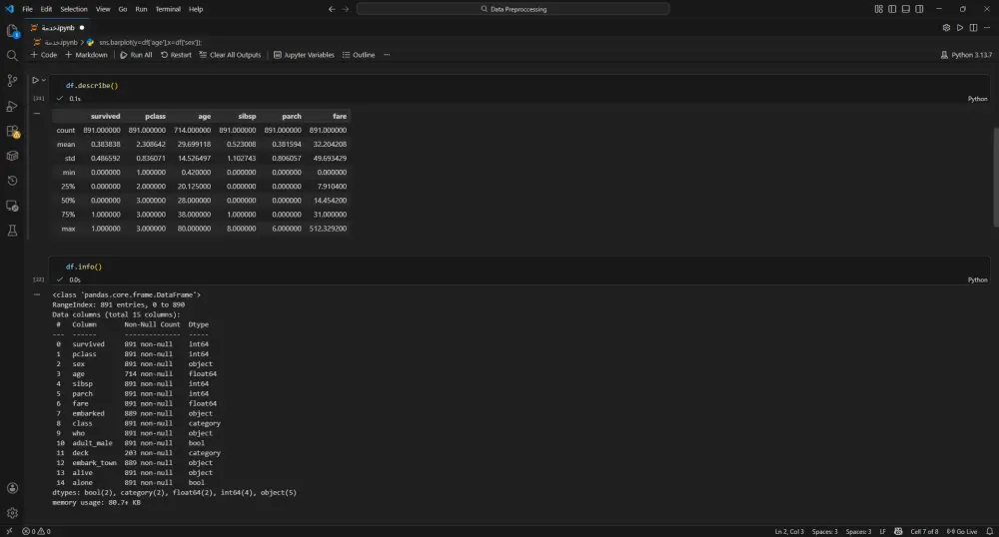Screen dimensions: 999x537
Task: Open the Testing flask view
Action: [x=12, y=231]
